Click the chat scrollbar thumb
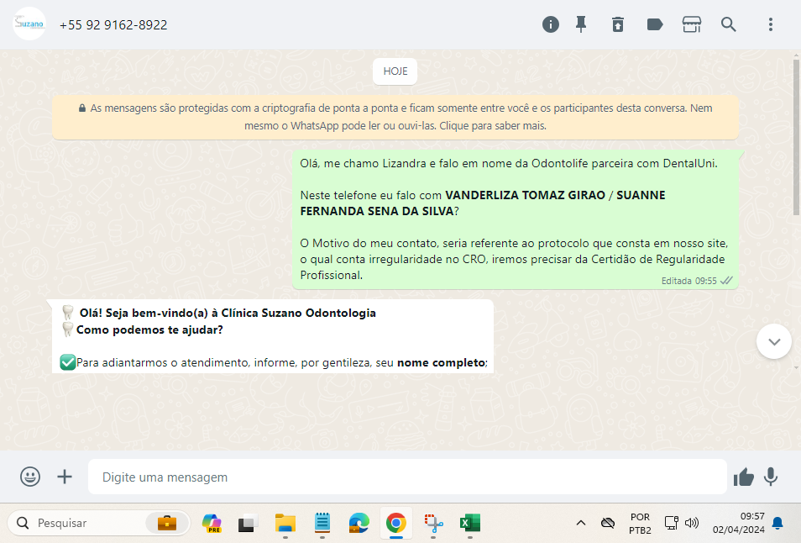This screenshot has height=543, width=801. click(x=796, y=137)
